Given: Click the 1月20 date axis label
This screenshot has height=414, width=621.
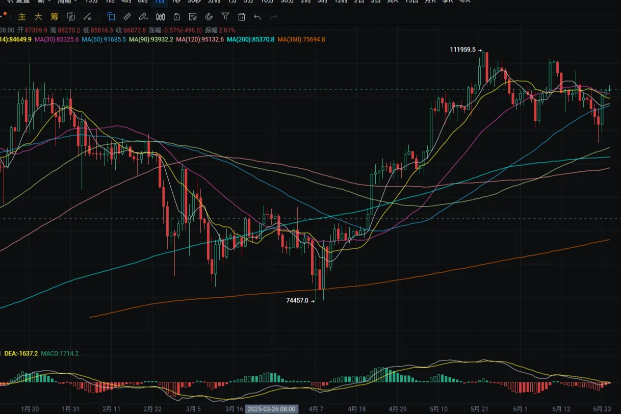Looking at the screenshot, I should click(30, 409).
